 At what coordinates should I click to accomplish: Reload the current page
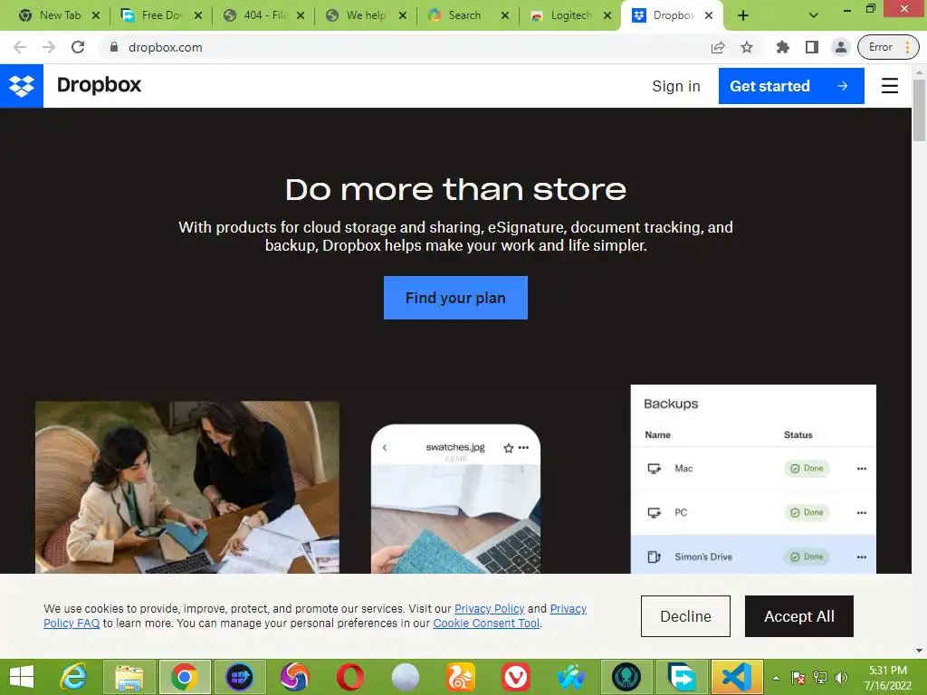click(x=78, y=47)
